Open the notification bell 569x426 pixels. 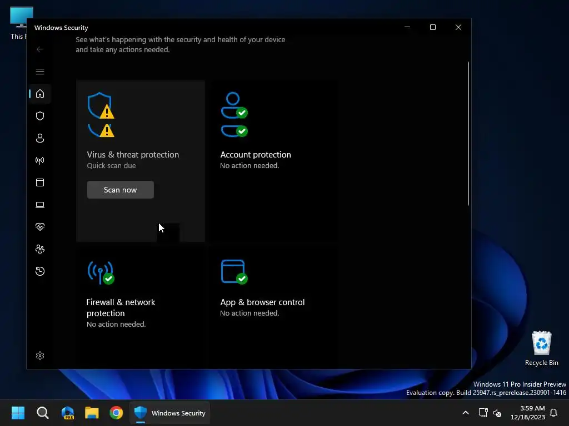click(554, 413)
